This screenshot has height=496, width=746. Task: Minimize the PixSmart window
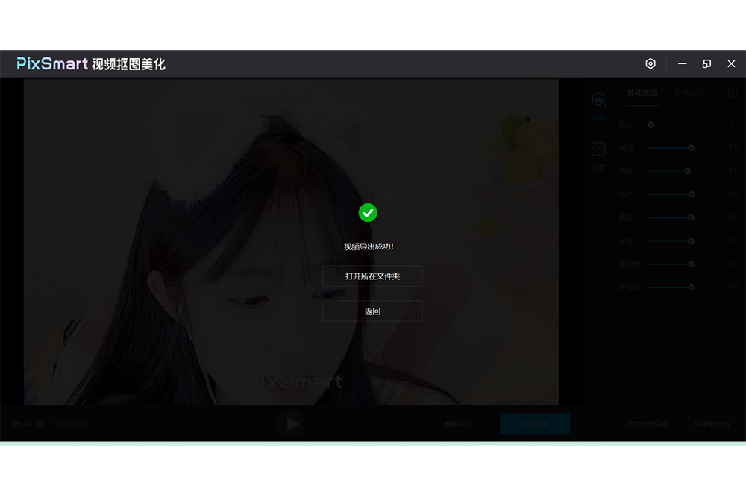pyautogui.click(x=682, y=64)
